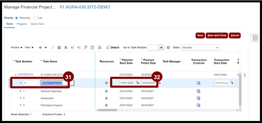Click the pencil edit icon in toolbar
This screenshot has height=123, width=262.
52,48
